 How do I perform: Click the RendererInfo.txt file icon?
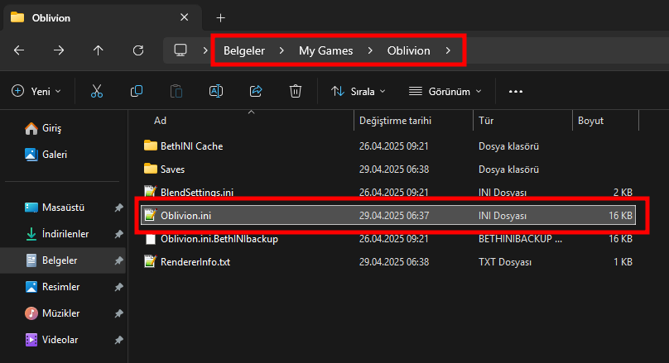coord(150,261)
